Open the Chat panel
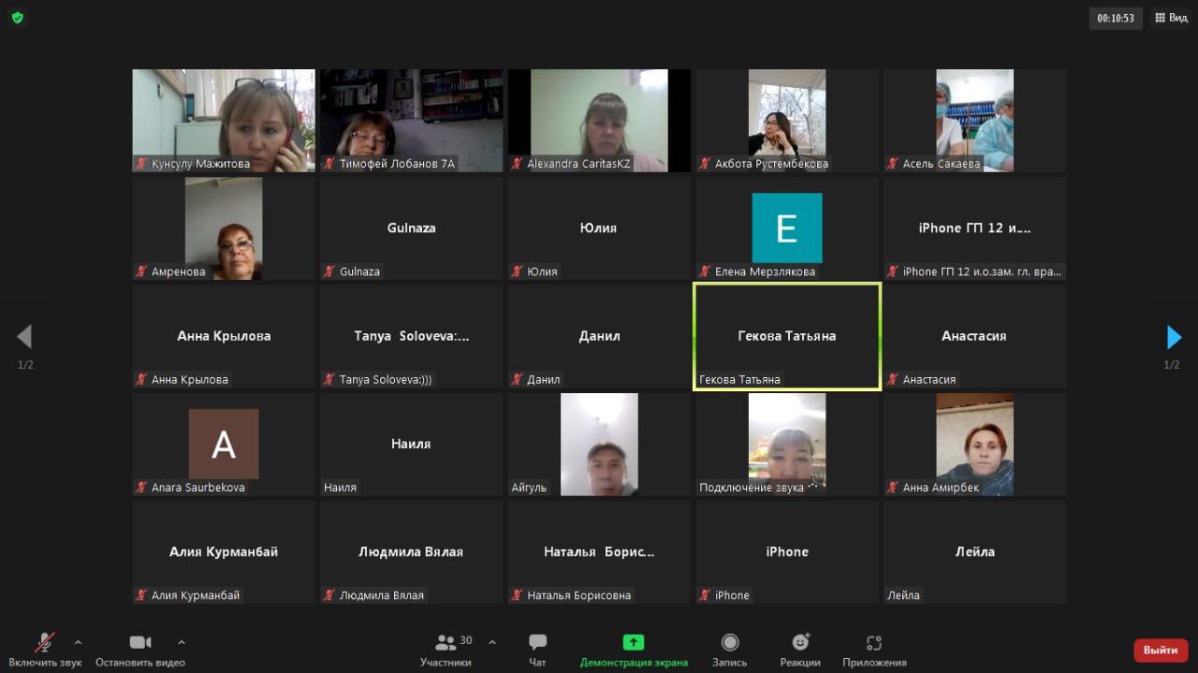 pos(537,650)
